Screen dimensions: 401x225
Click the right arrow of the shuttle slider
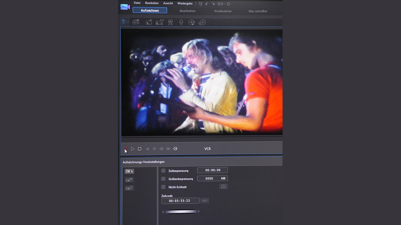click(x=199, y=212)
